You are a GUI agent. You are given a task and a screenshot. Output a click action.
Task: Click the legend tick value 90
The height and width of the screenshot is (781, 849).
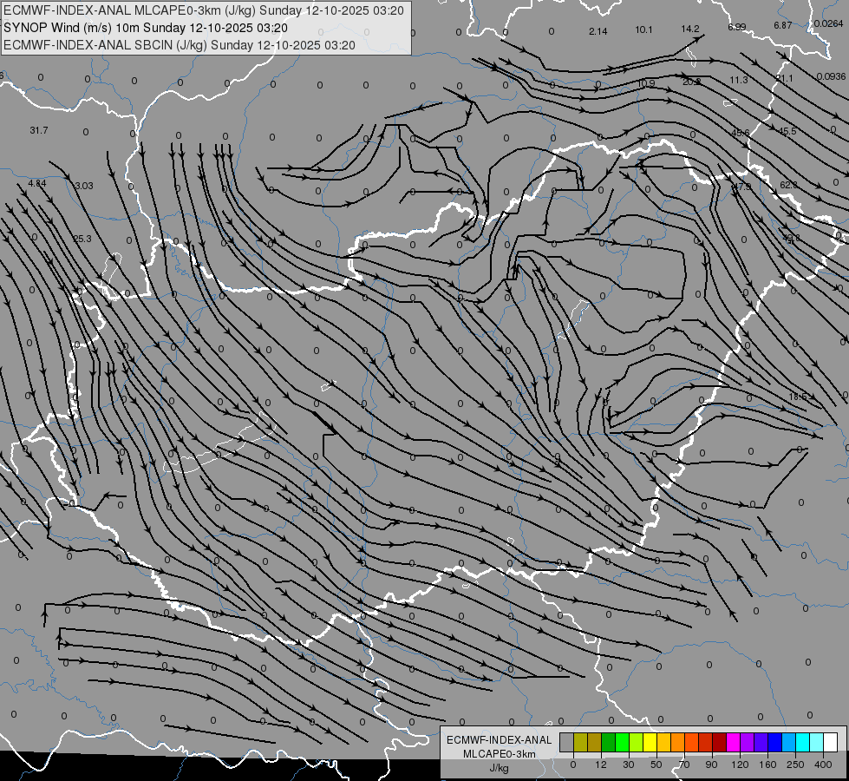coord(711,765)
